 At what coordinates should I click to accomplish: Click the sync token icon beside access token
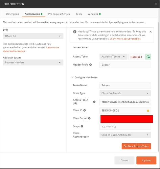[148, 57]
